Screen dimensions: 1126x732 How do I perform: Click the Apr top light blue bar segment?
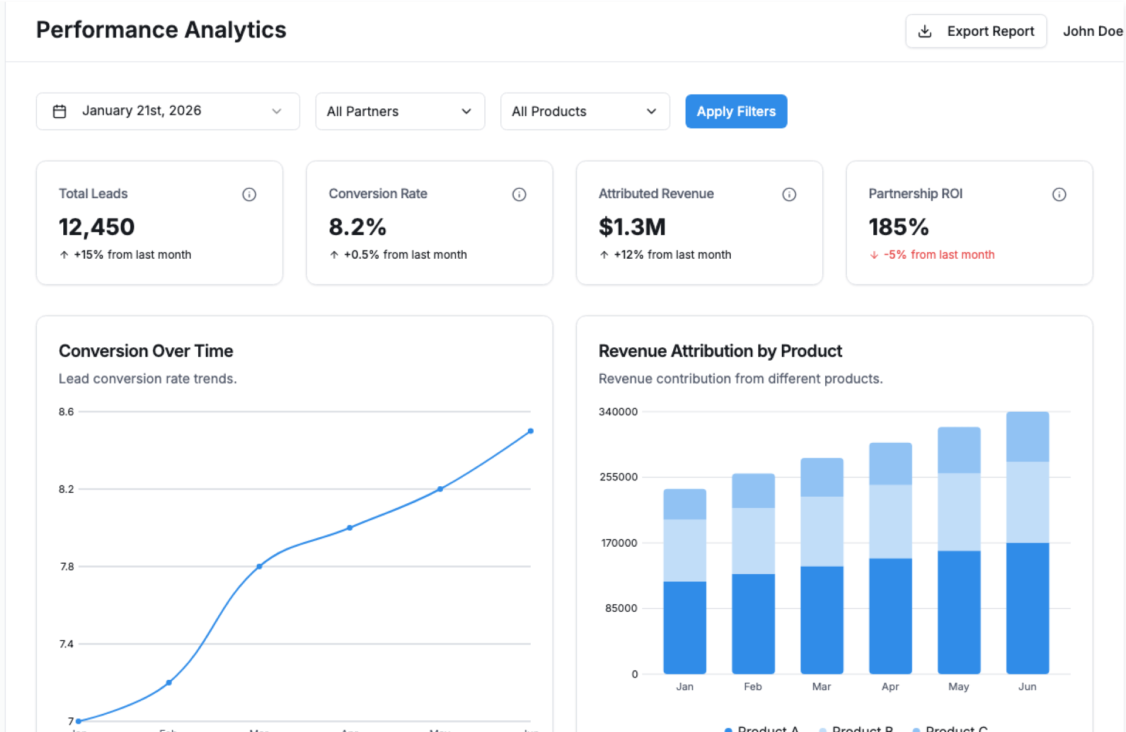point(890,463)
